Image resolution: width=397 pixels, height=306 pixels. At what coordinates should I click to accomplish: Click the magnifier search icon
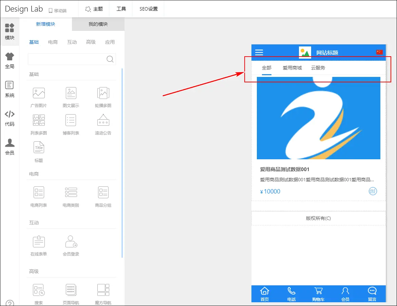pyautogui.click(x=110, y=59)
